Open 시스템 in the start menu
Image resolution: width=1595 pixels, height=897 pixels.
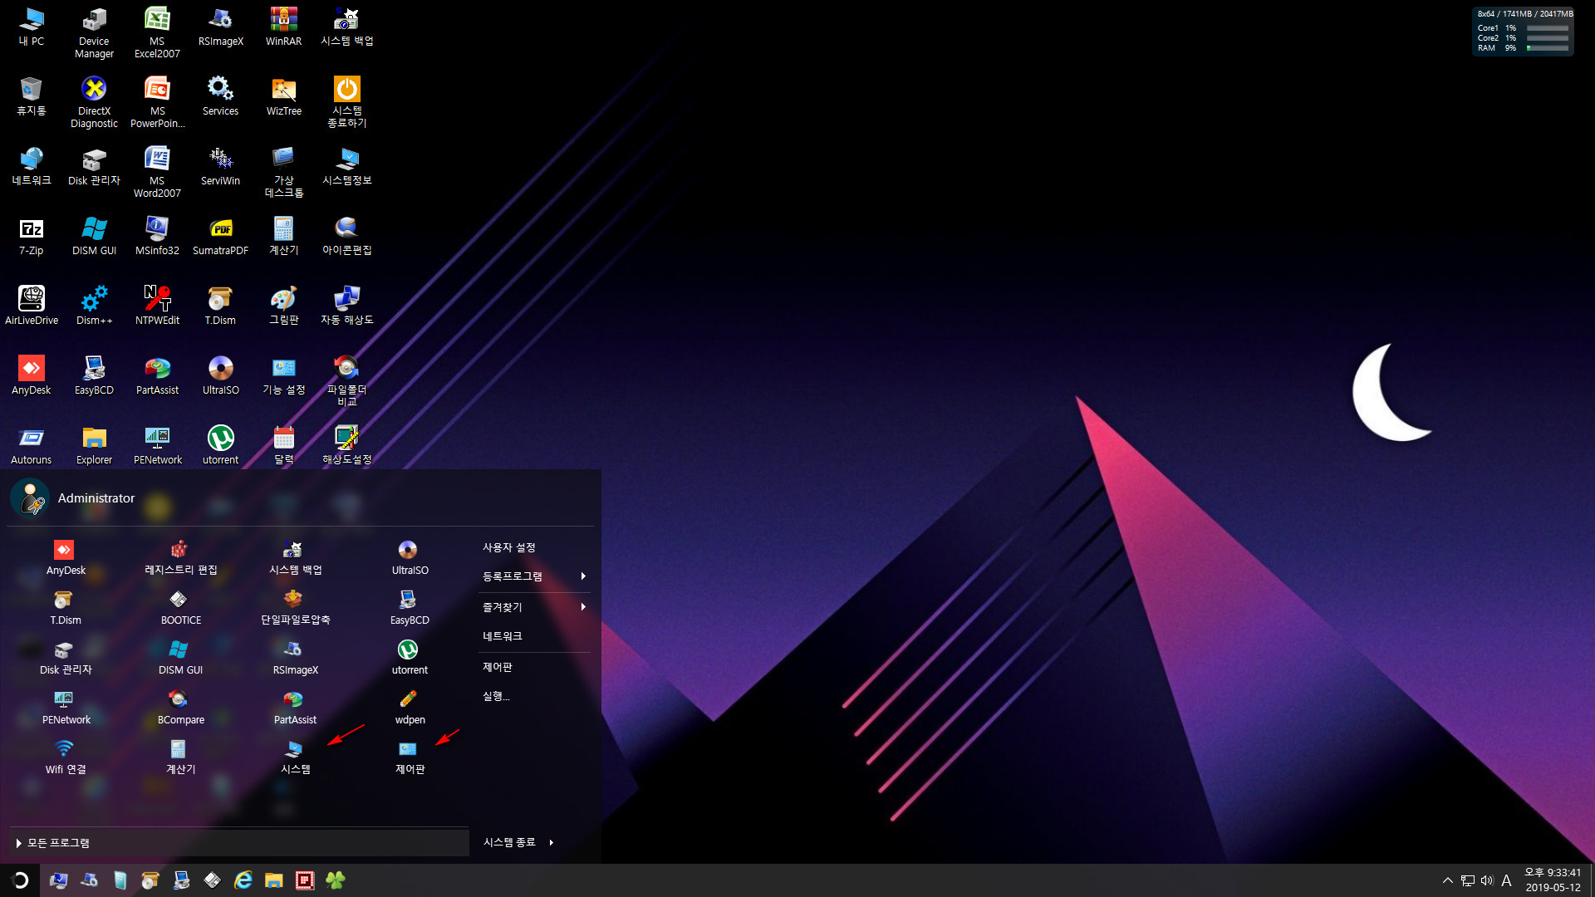(295, 757)
